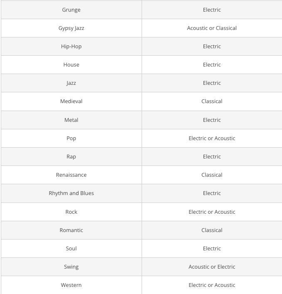282x294 pixels.
Task: Click the Swing genre cell
Action: click(71, 267)
